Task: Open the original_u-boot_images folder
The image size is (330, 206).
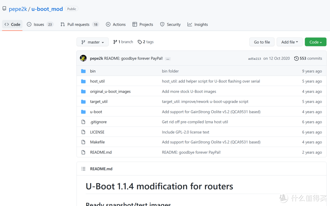Action: pos(110,91)
